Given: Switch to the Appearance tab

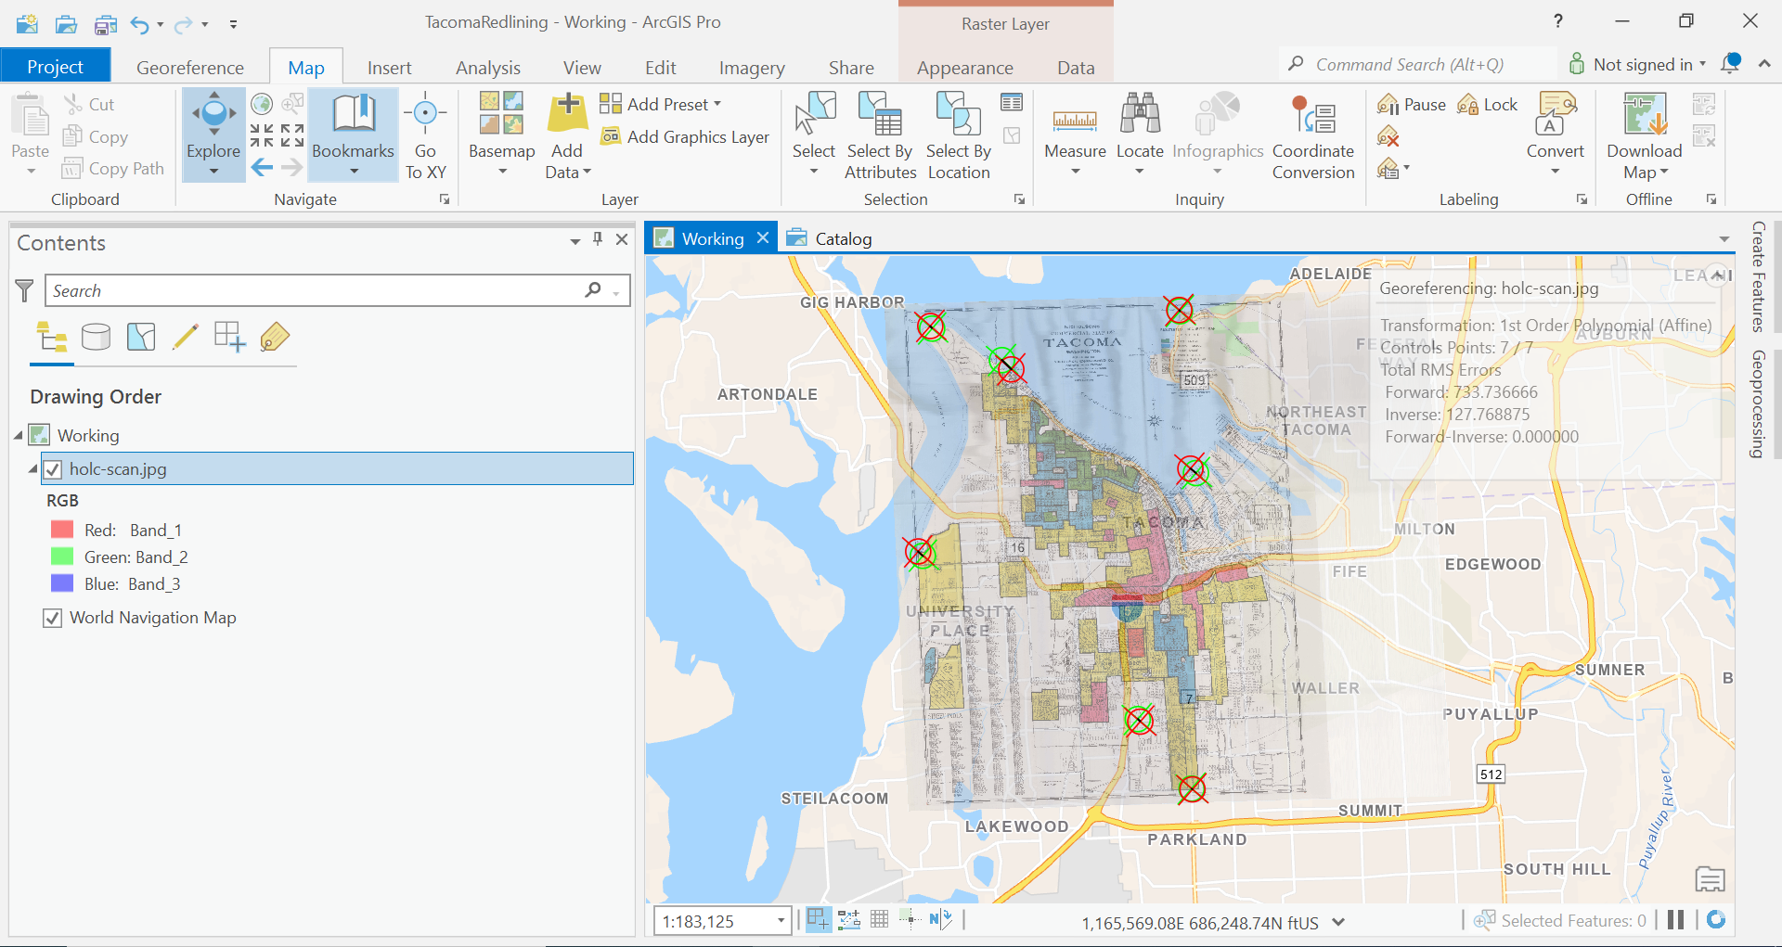Looking at the screenshot, I should pos(965,68).
